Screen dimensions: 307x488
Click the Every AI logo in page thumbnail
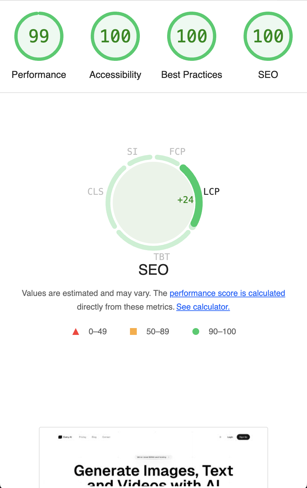(x=65, y=437)
